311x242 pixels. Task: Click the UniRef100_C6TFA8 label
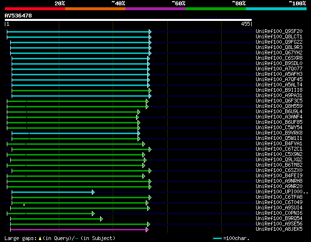pyautogui.click(x=279, y=197)
